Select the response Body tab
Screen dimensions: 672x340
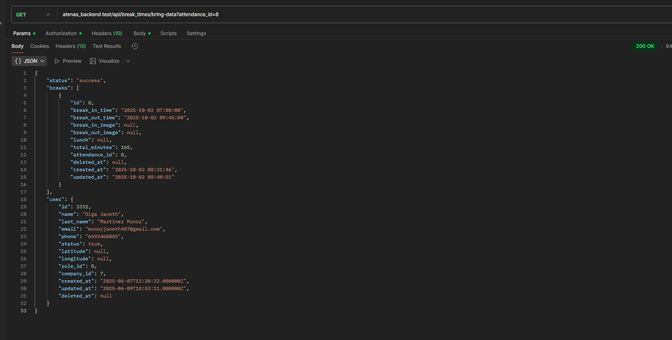coord(17,46)
